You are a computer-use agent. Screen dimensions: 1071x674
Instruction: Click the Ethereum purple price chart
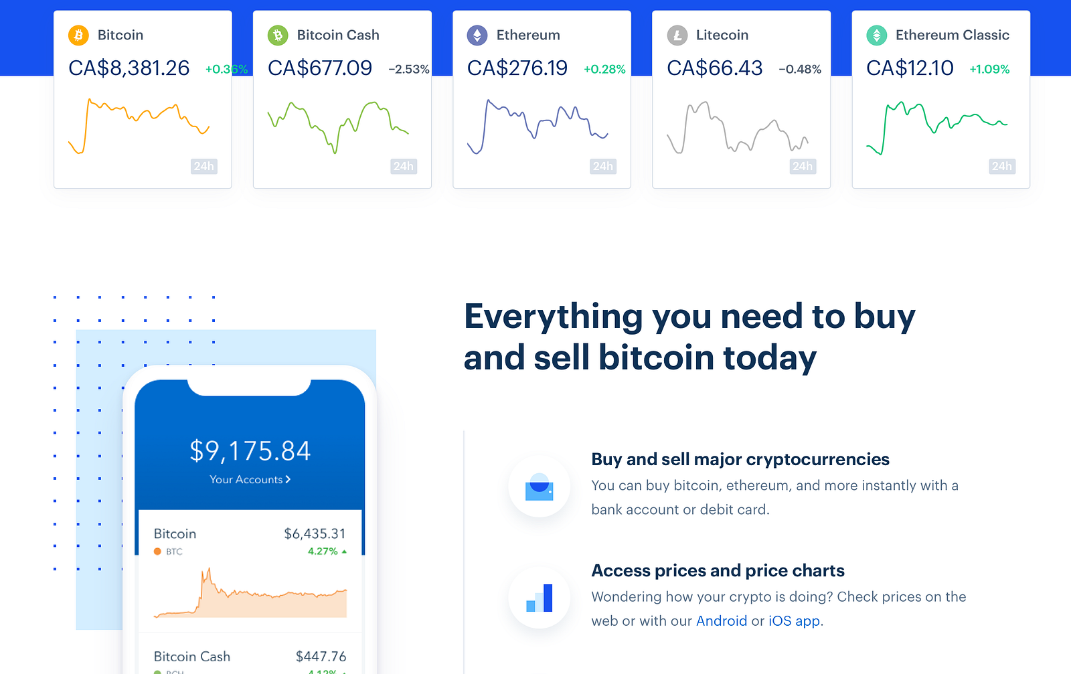coord(538,127)
